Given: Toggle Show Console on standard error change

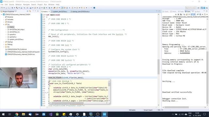Looking at the screenshot, I should pos(195,14).
